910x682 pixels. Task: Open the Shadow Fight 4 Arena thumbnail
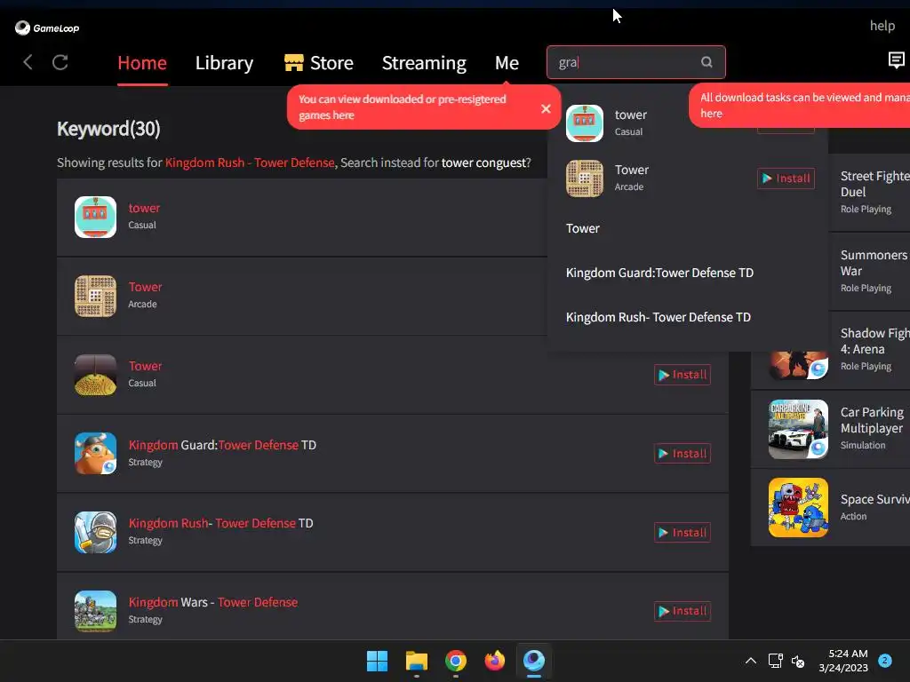pos(798,365)
